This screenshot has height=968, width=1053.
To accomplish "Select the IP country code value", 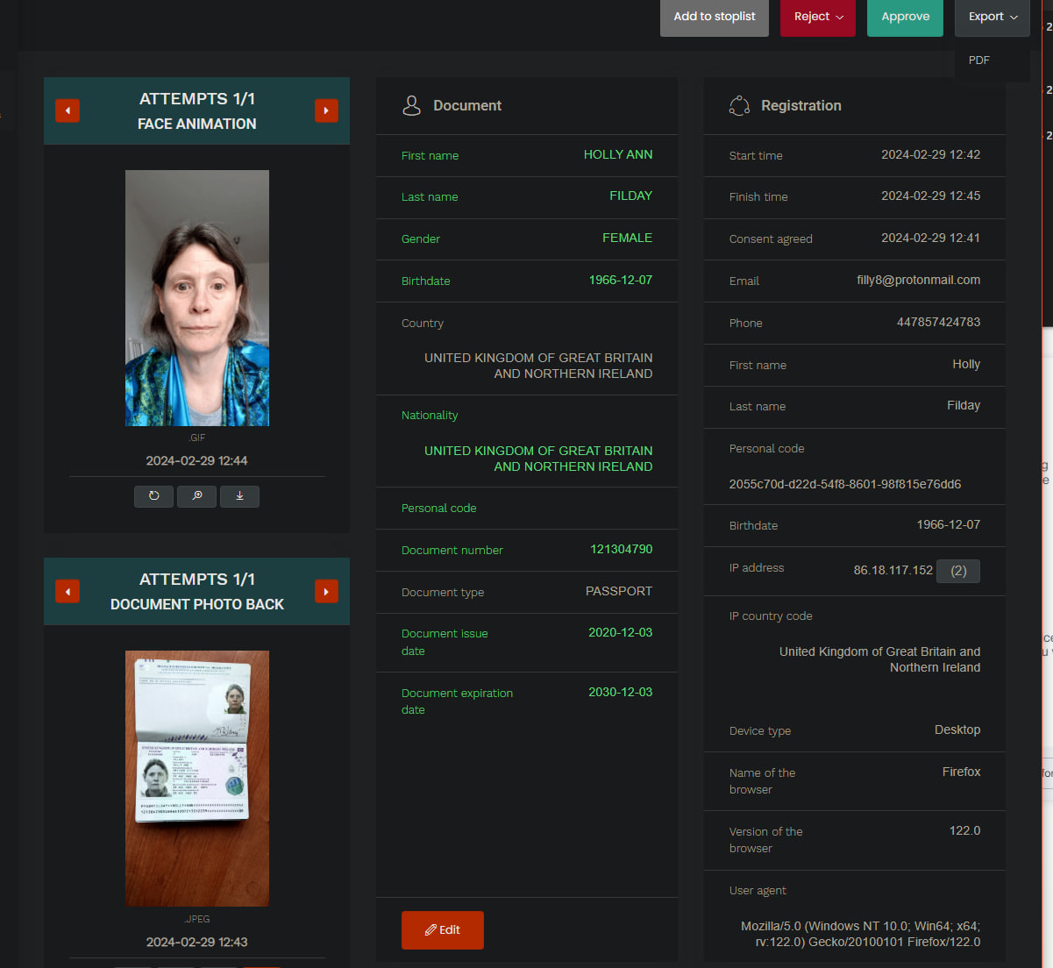I will point(879,659).
